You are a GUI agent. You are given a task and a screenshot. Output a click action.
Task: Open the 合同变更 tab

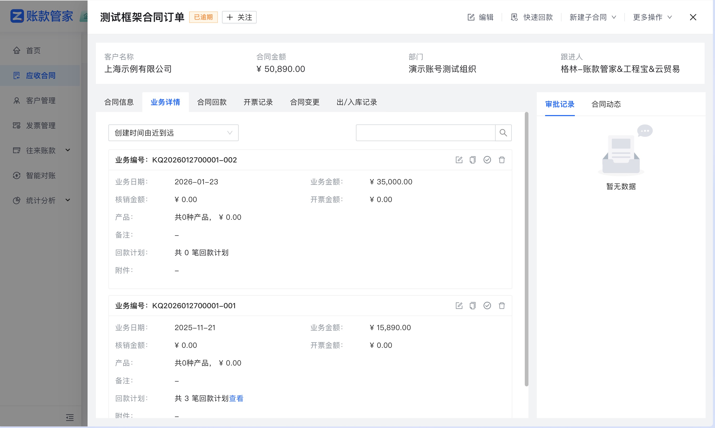[305, 102]
